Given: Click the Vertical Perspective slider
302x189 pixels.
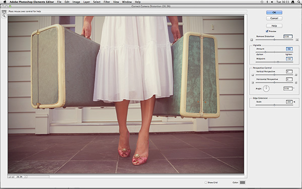Looking at the screenshot, I should point(274,75).
